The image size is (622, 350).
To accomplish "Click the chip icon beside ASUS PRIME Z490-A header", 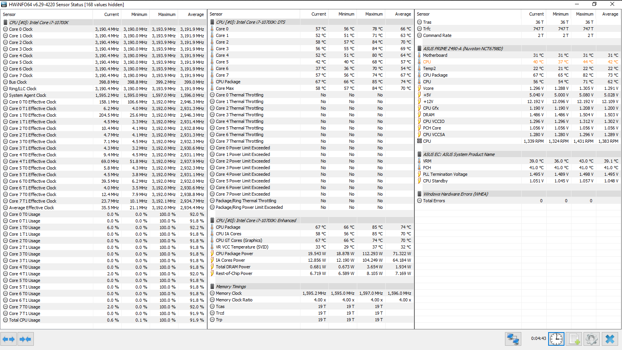I will (x=419, y=49).
